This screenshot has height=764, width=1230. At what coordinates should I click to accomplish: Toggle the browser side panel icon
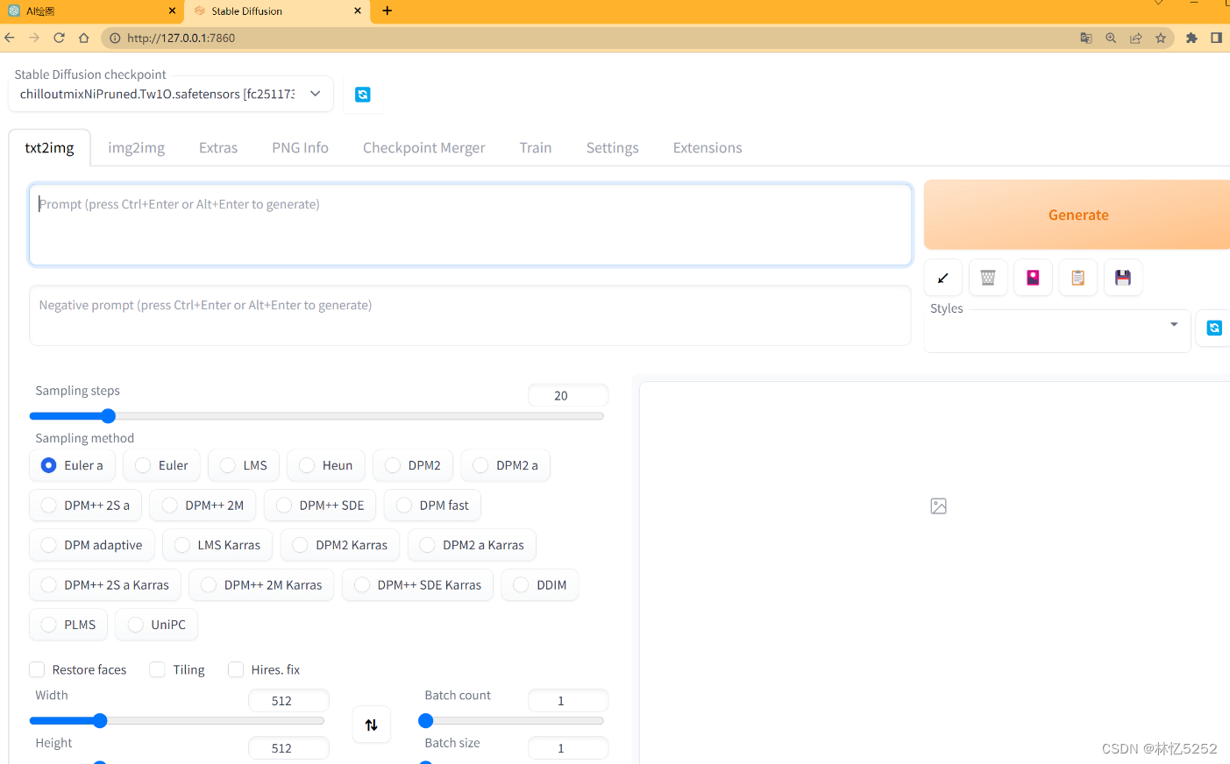coord(1216,38)
